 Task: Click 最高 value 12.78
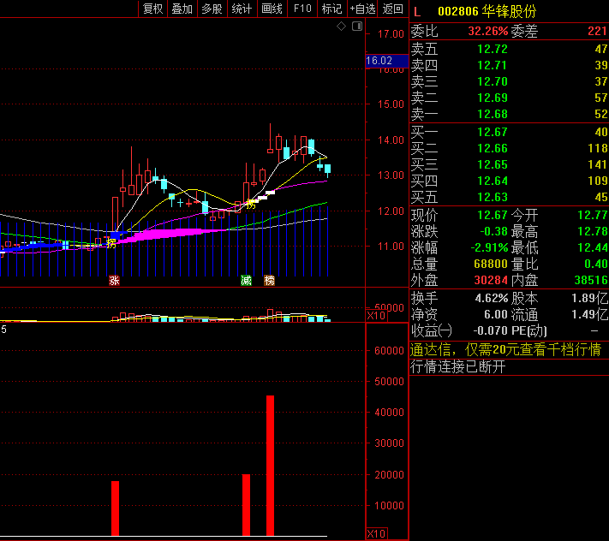pyautogui.click(x=593, y=232)
